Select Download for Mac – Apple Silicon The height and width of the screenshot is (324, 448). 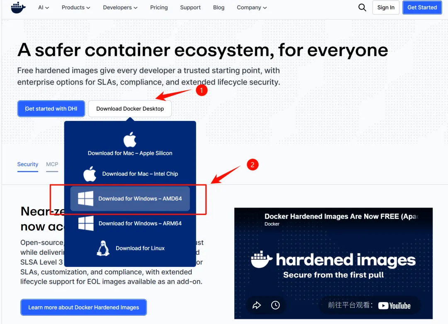[x=130, y=144]
